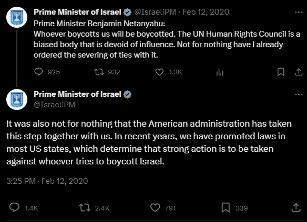Like the first tweet with 1.3K likes
Image resolution: width=307 pixels, height=222 pixels.
click(159, 72)
